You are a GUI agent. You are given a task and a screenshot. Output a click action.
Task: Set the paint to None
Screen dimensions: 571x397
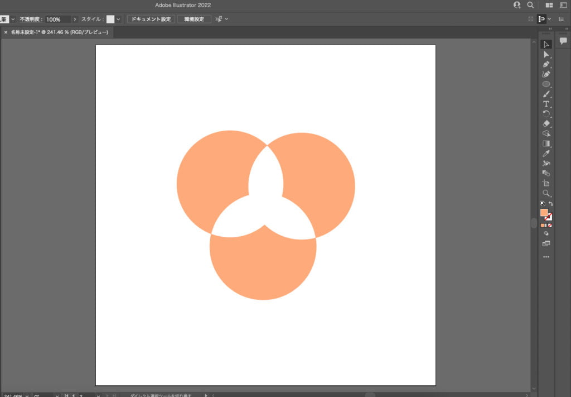pos(550,226)
